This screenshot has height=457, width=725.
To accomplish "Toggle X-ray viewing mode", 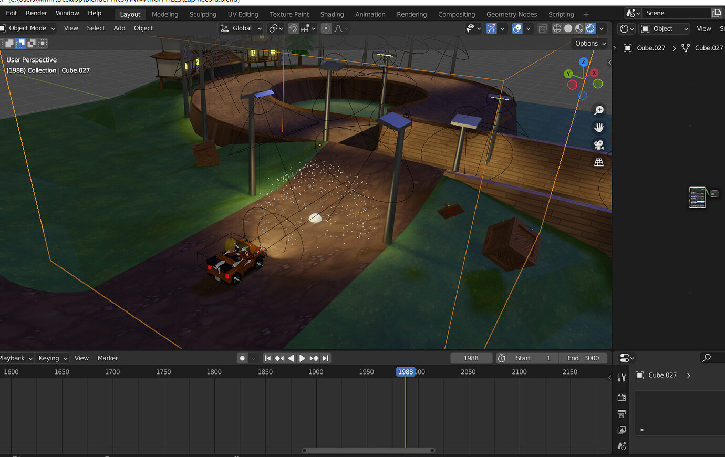I will click(x=543, y=28).
